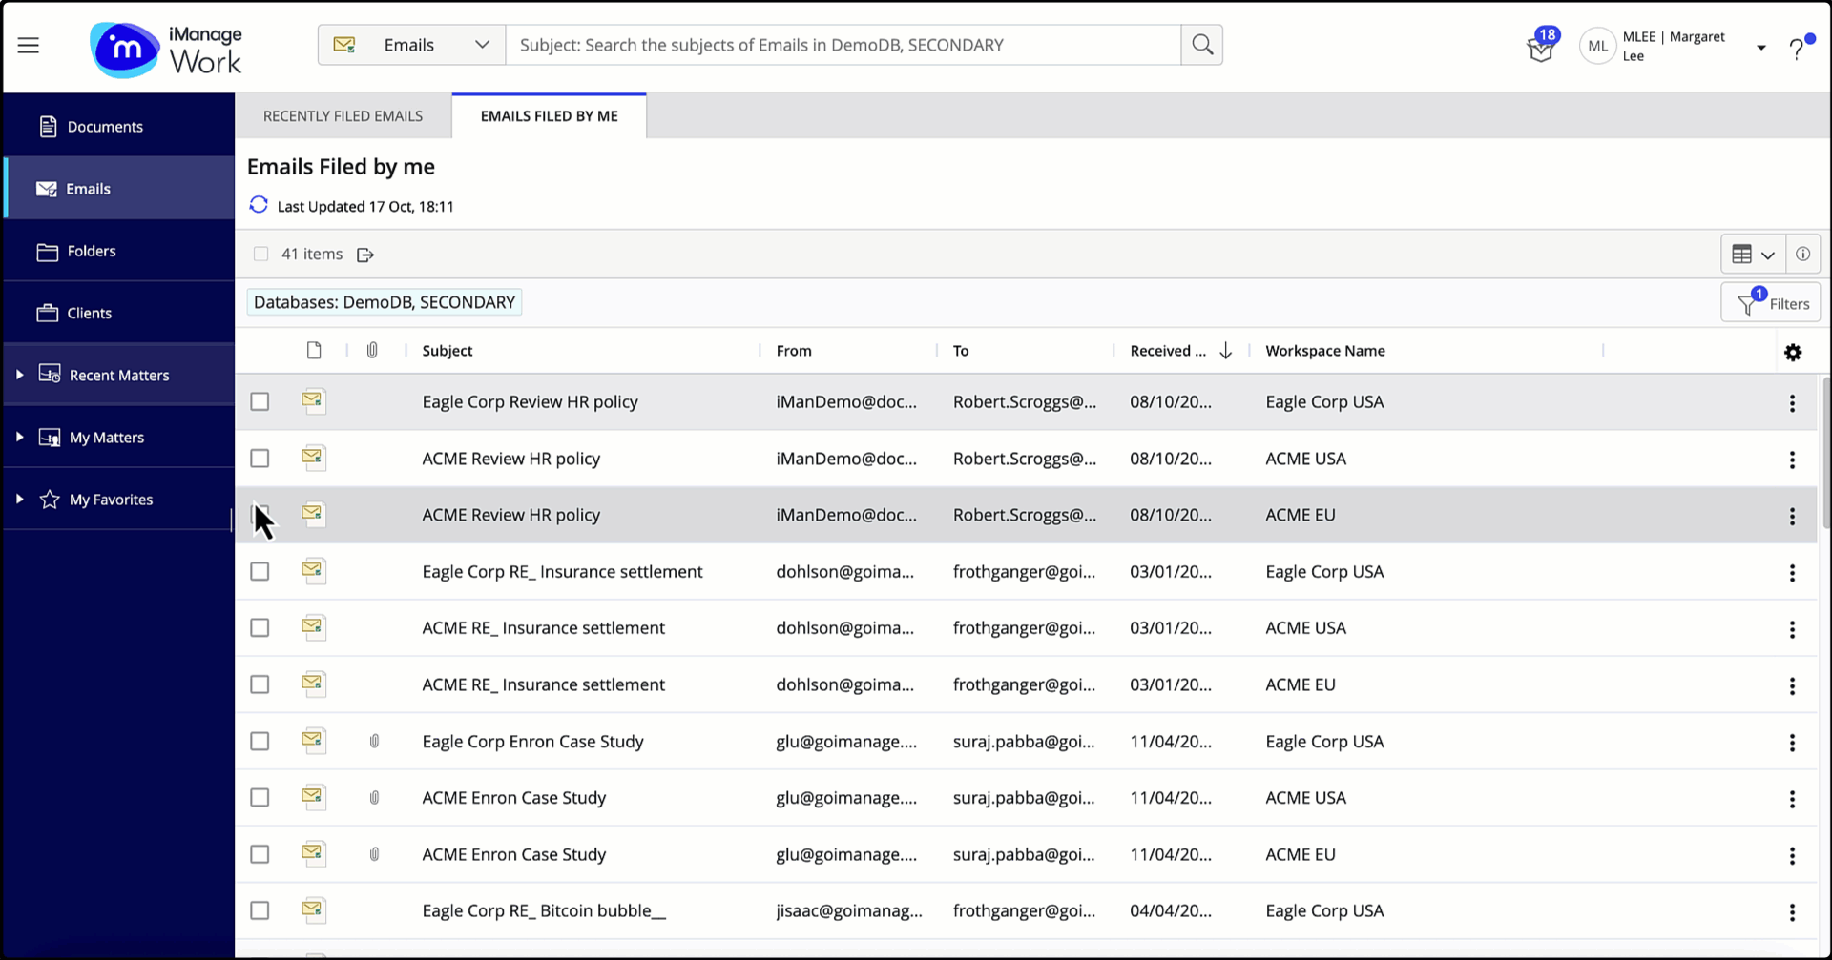Viewport: 1832px width, 960px height.
Task: Open the hamburger menu
Action: tap(28, 45)
